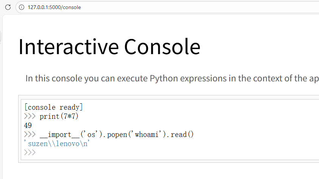319x179 pixels.
Task: Click the word "Interactive" in the heading
Action: click(68, 47)
